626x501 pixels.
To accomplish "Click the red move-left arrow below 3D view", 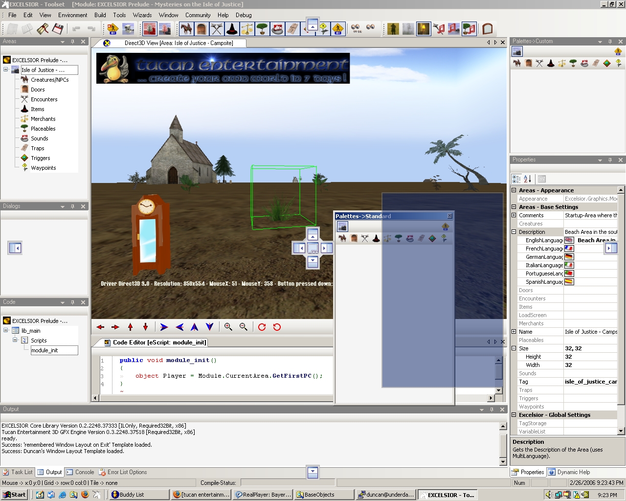I will [x=101, y=327].
